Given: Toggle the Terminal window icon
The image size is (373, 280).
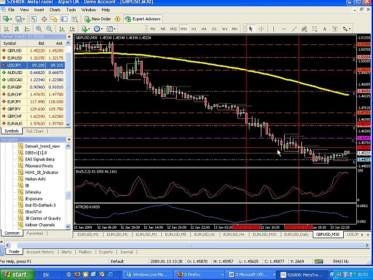Looking at the screenshot, I should [64, 19].
